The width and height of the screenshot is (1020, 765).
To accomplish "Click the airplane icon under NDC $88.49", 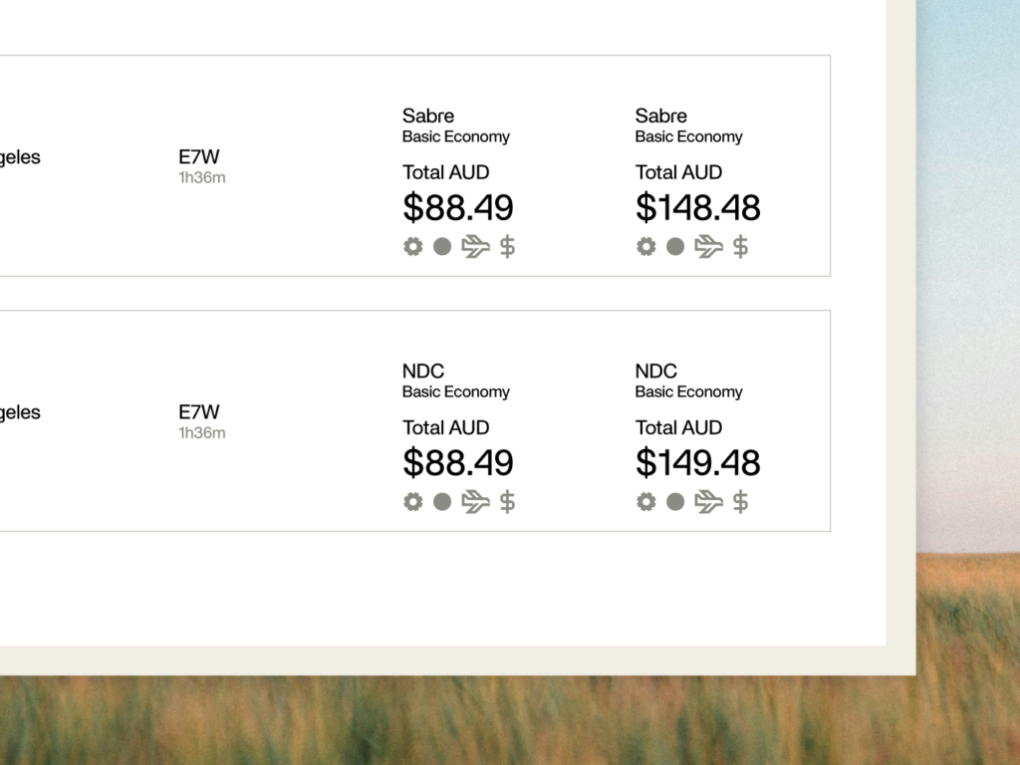I will tap(475, 502).
